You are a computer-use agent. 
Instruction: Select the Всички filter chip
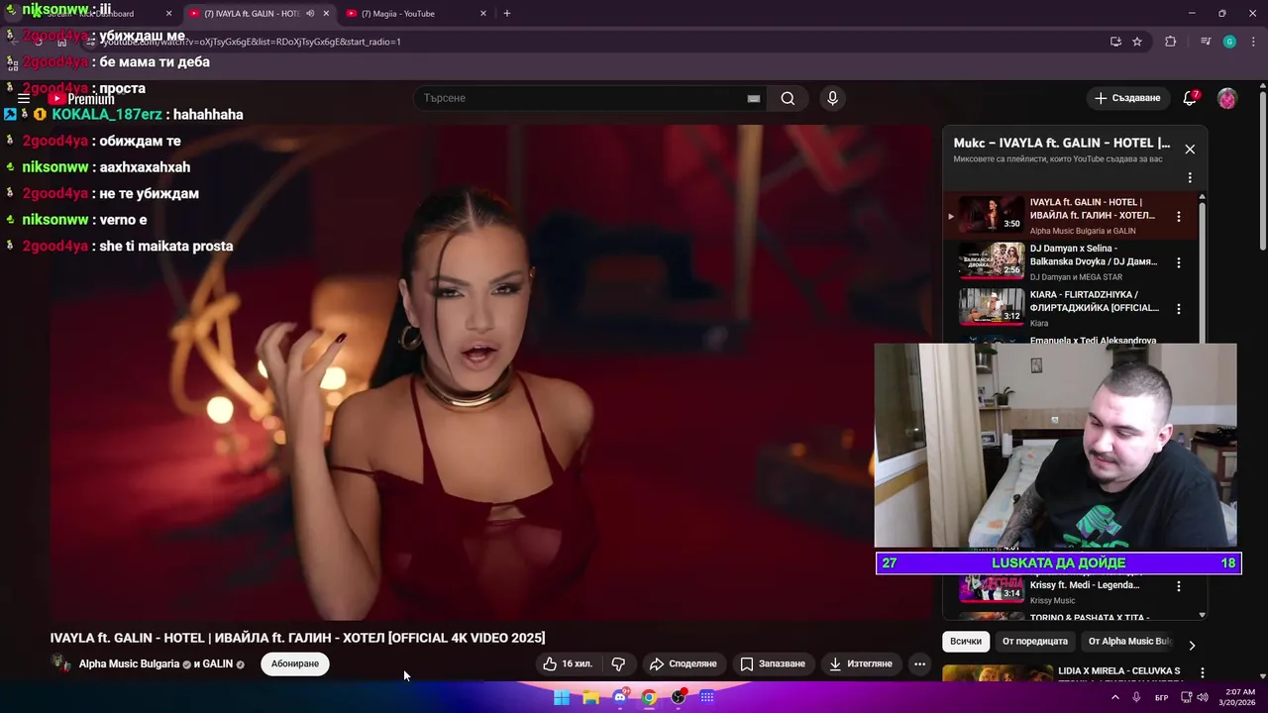(x=966, y=642)
